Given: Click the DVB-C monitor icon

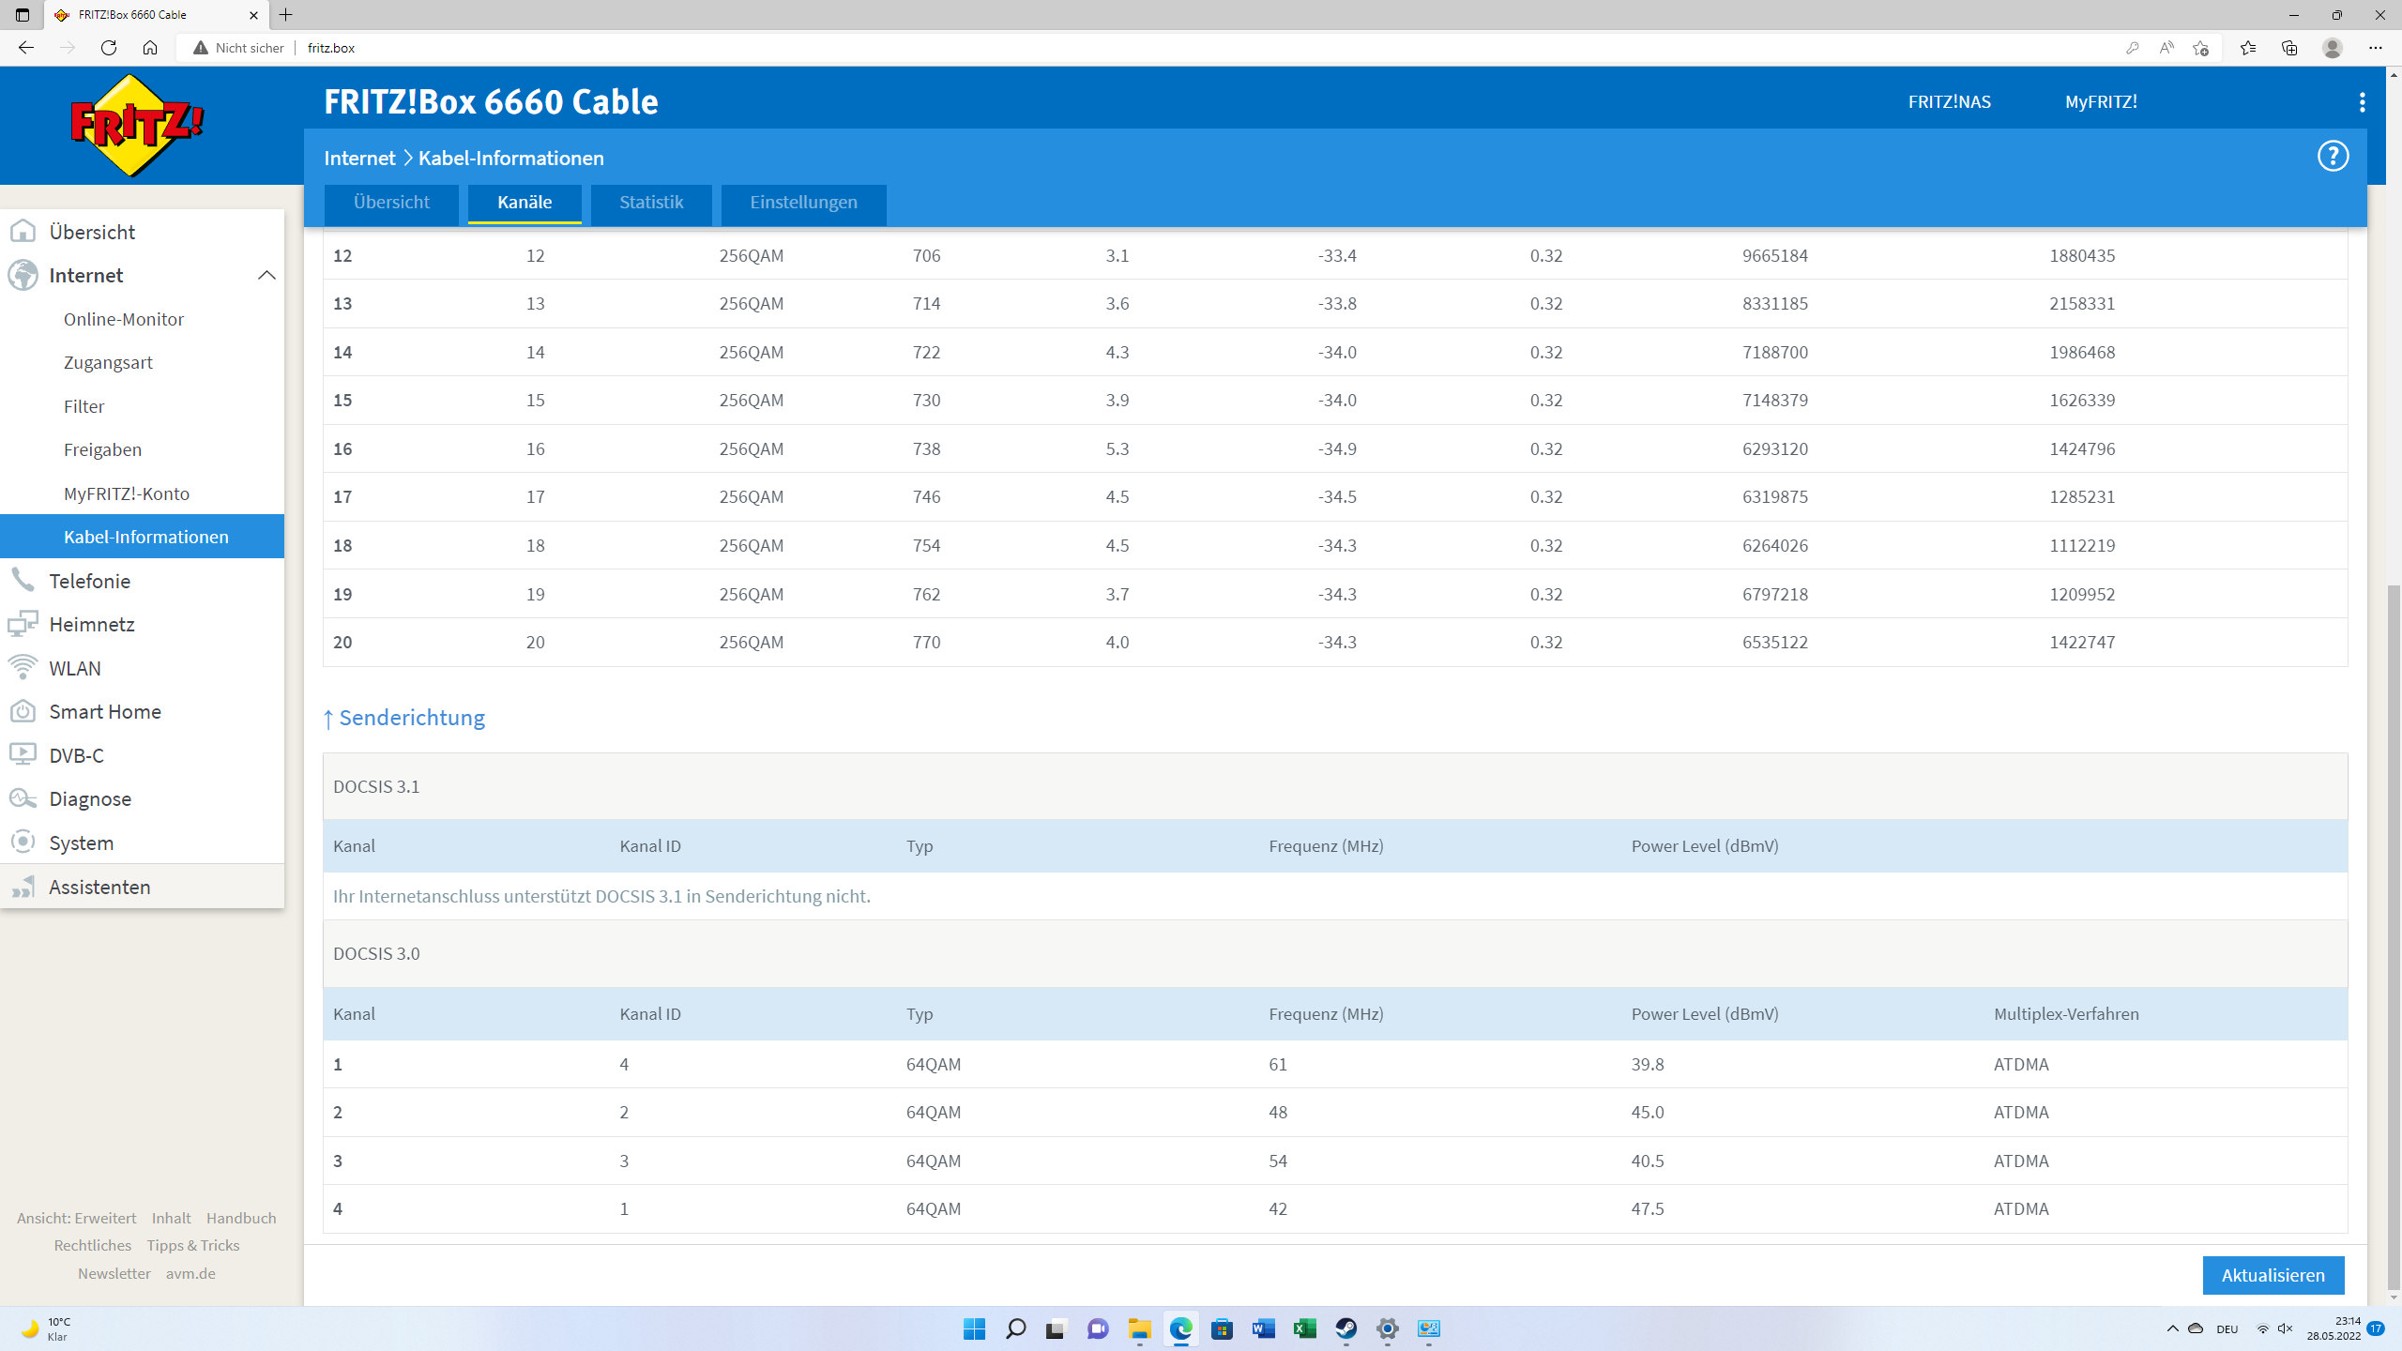Looking at the screenshot, I should (x=23, y=755).
